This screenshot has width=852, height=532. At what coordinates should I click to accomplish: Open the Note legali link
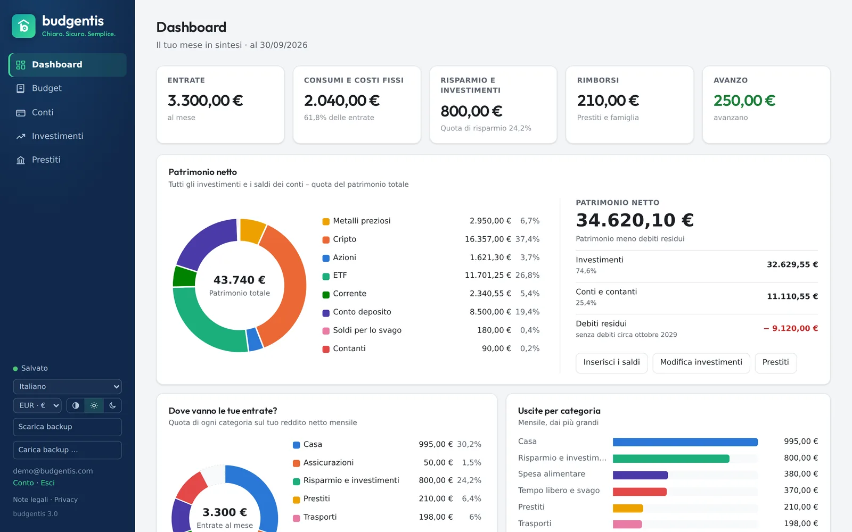[x=30, y=500]
